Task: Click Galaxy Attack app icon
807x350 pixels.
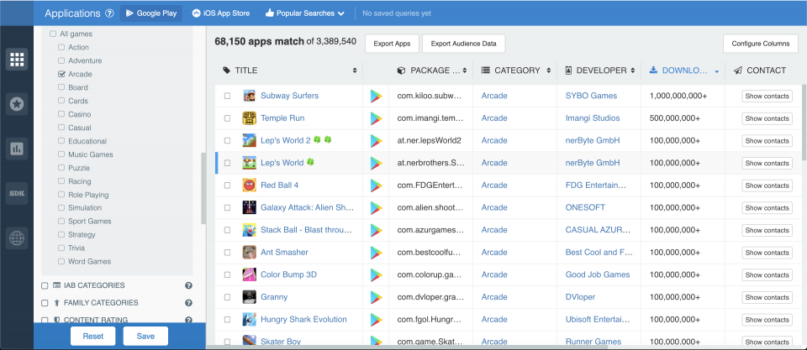Action: 249,207
